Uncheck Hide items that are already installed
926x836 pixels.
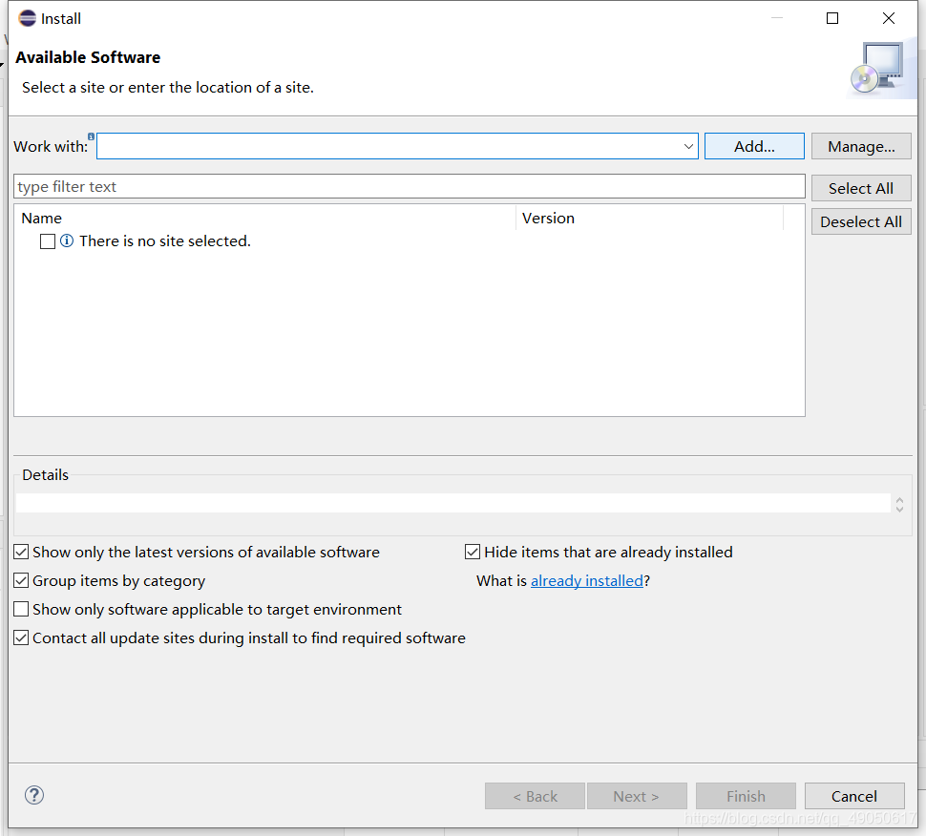point(473,552)
